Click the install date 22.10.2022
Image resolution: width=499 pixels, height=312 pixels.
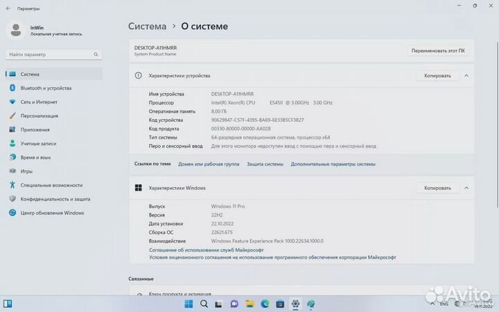[x=222, y=224]
